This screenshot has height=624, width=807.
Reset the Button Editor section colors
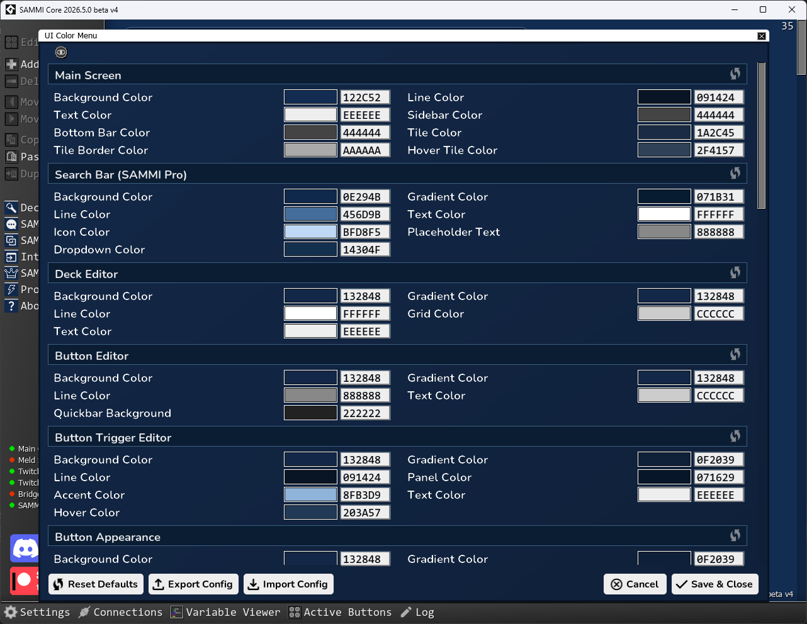pyautogui.click(x=735, y=355)
